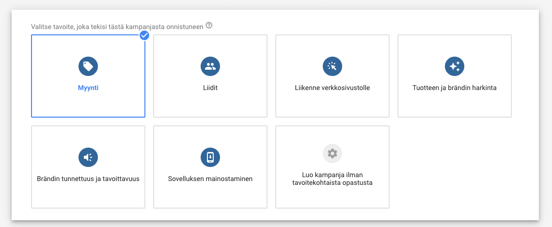This screenshot has height=227, width=552.
Task: Click the 'Brändin tunnettuus ja tavoittavuus' text
Action: pos(88,179)
